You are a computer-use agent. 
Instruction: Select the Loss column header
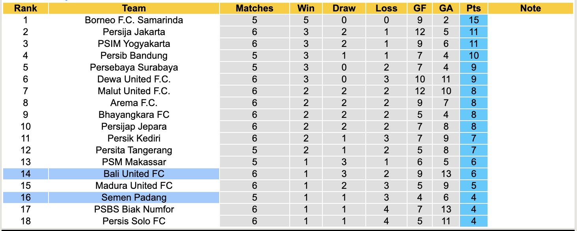[x=386, y=8]
